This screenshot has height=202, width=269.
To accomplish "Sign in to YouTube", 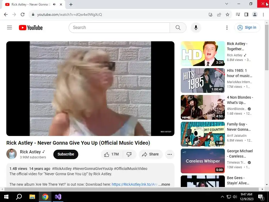I will (247, 27).
